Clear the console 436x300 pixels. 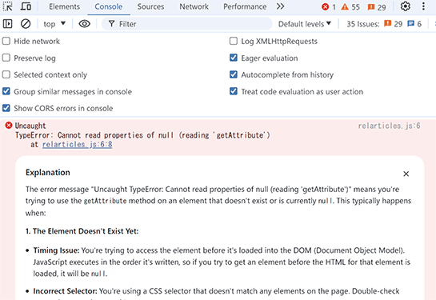(x=26, y=24)
